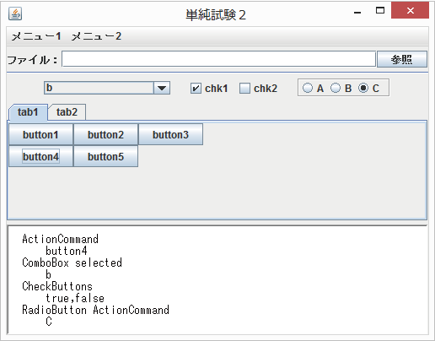Screen dimensions: 435x341
Task: Click button3
Action: pos(170,134)
